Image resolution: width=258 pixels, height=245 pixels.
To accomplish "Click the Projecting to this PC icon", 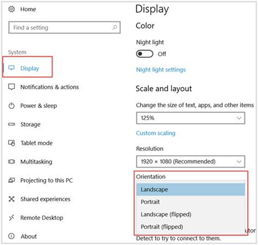I will 11,180.
